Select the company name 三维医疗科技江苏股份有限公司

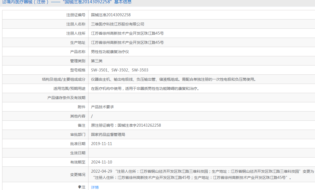point(117,24)
